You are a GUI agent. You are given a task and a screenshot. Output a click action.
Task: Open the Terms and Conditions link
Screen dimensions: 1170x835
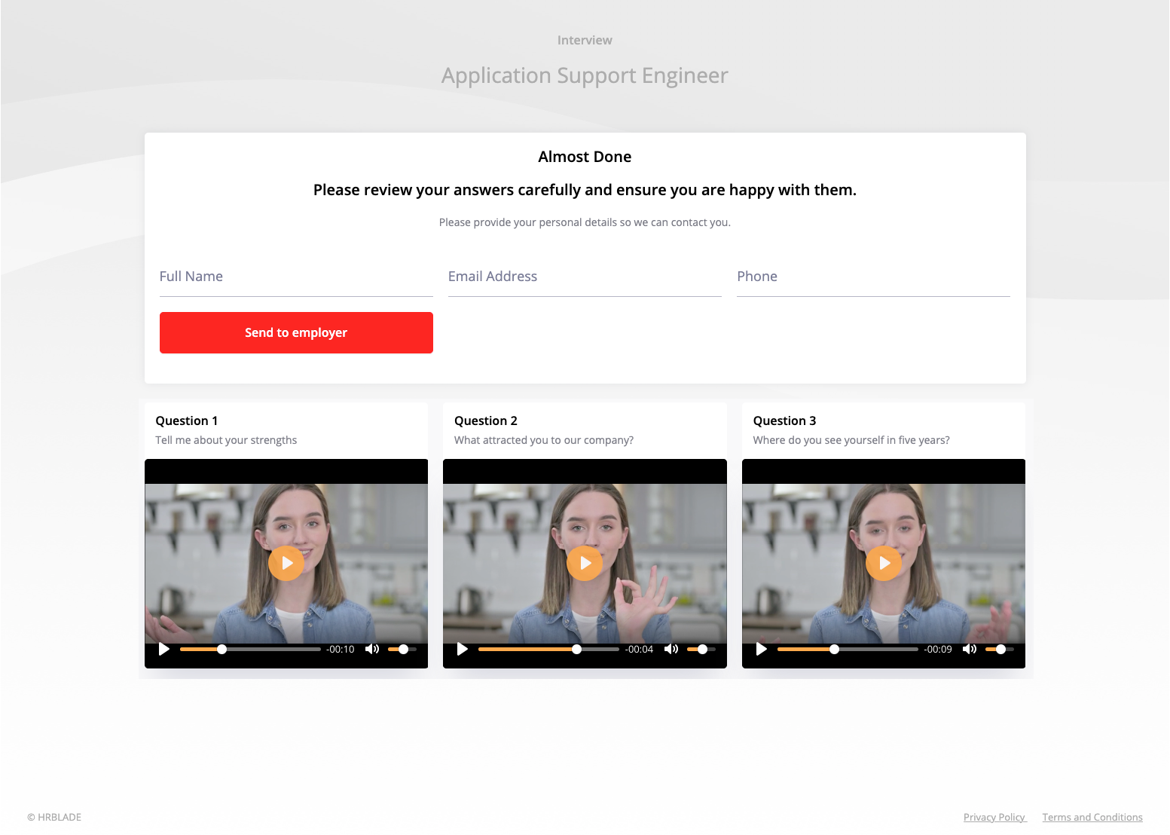(x=1092, y=818)
